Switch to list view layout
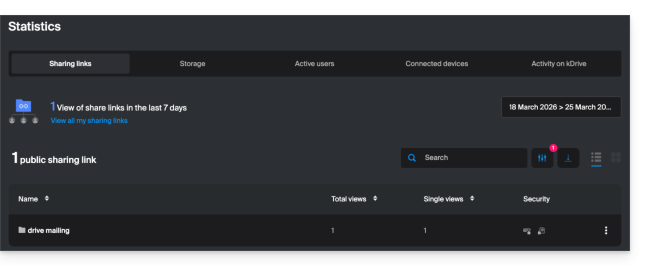Screen dimensions: 645x266 [x=596, y=157]
